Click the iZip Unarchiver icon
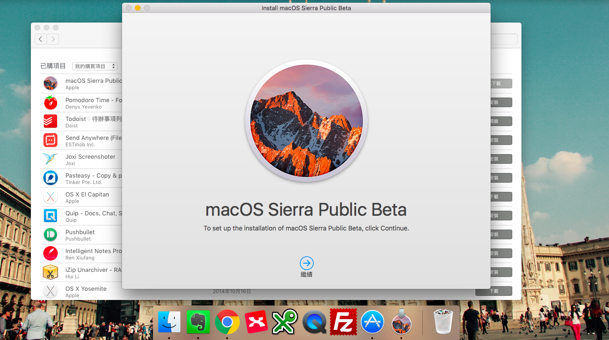 (x=50, y=272)
